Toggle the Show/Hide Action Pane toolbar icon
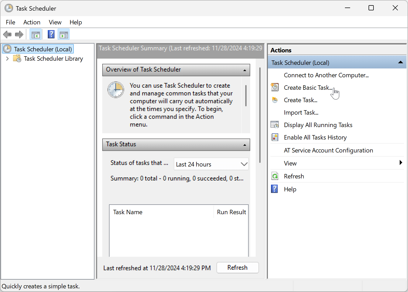Image resolution: width=408 pixels, height=292 pixels. click(64, 34)
